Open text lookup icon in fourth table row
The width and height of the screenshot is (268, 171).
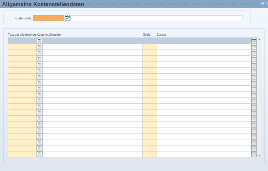(39, 59)
